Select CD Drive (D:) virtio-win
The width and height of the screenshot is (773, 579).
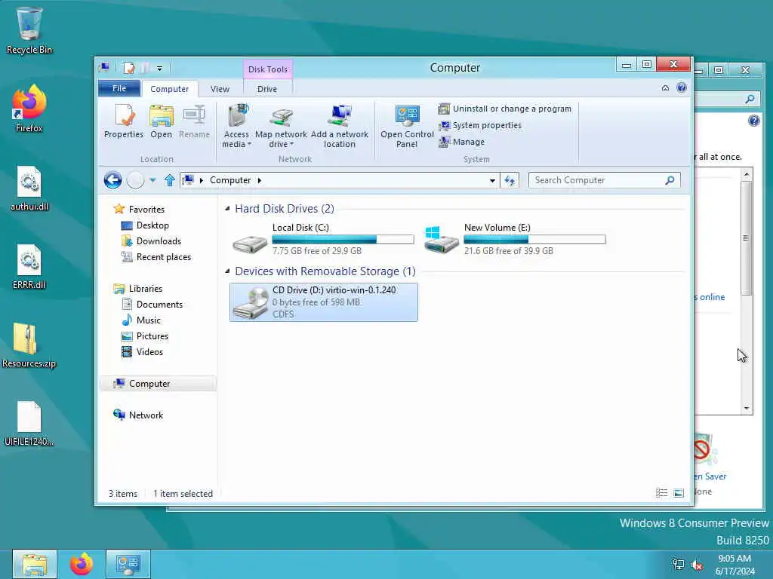coord(323,302)
